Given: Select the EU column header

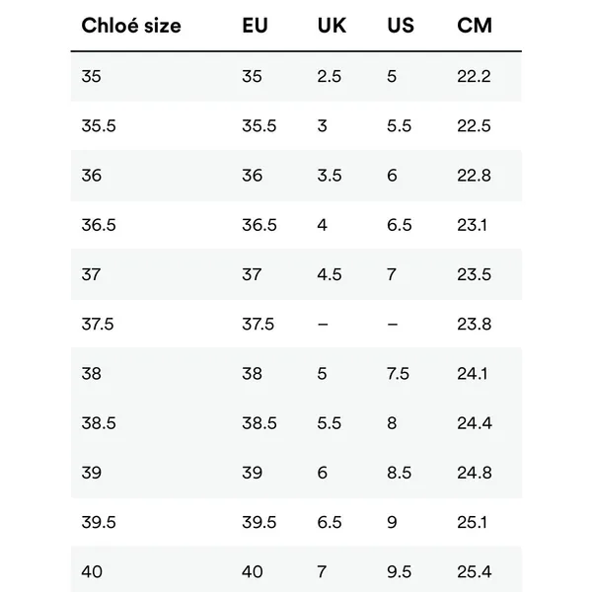Looking at the screenshot, I should pyautogui.click(x=255, y=26).
